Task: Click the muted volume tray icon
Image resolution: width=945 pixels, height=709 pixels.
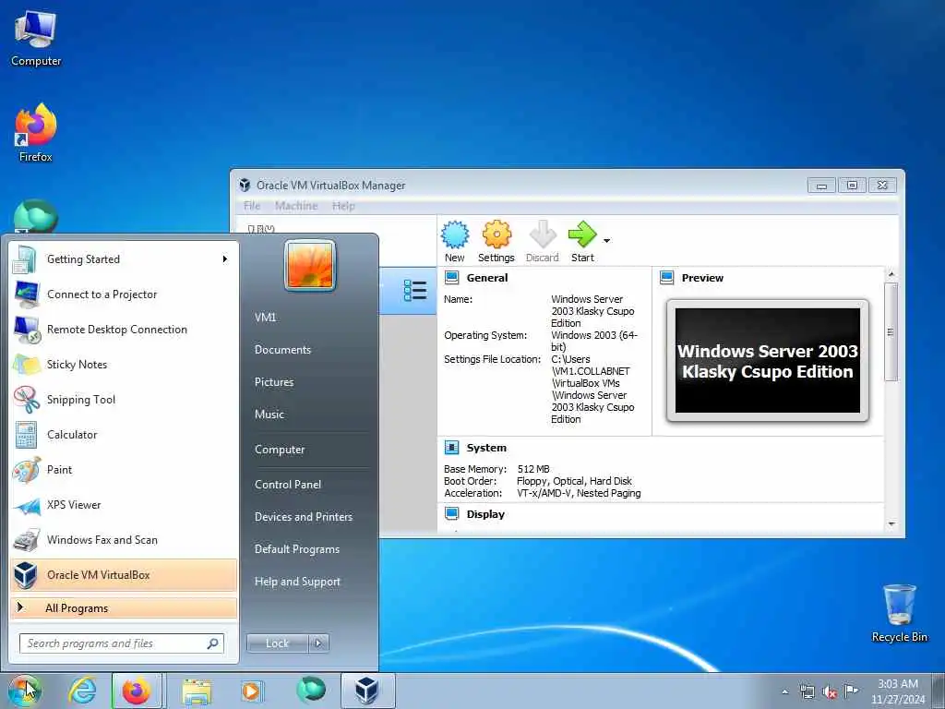Action: (830, 692)
